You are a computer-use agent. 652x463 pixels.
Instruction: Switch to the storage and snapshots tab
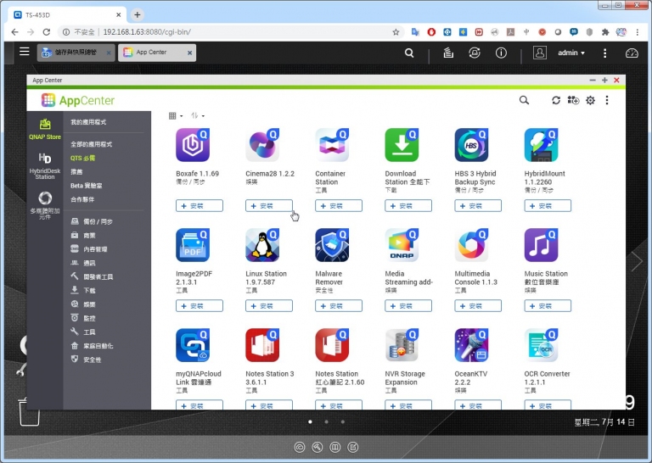[76, 53]
